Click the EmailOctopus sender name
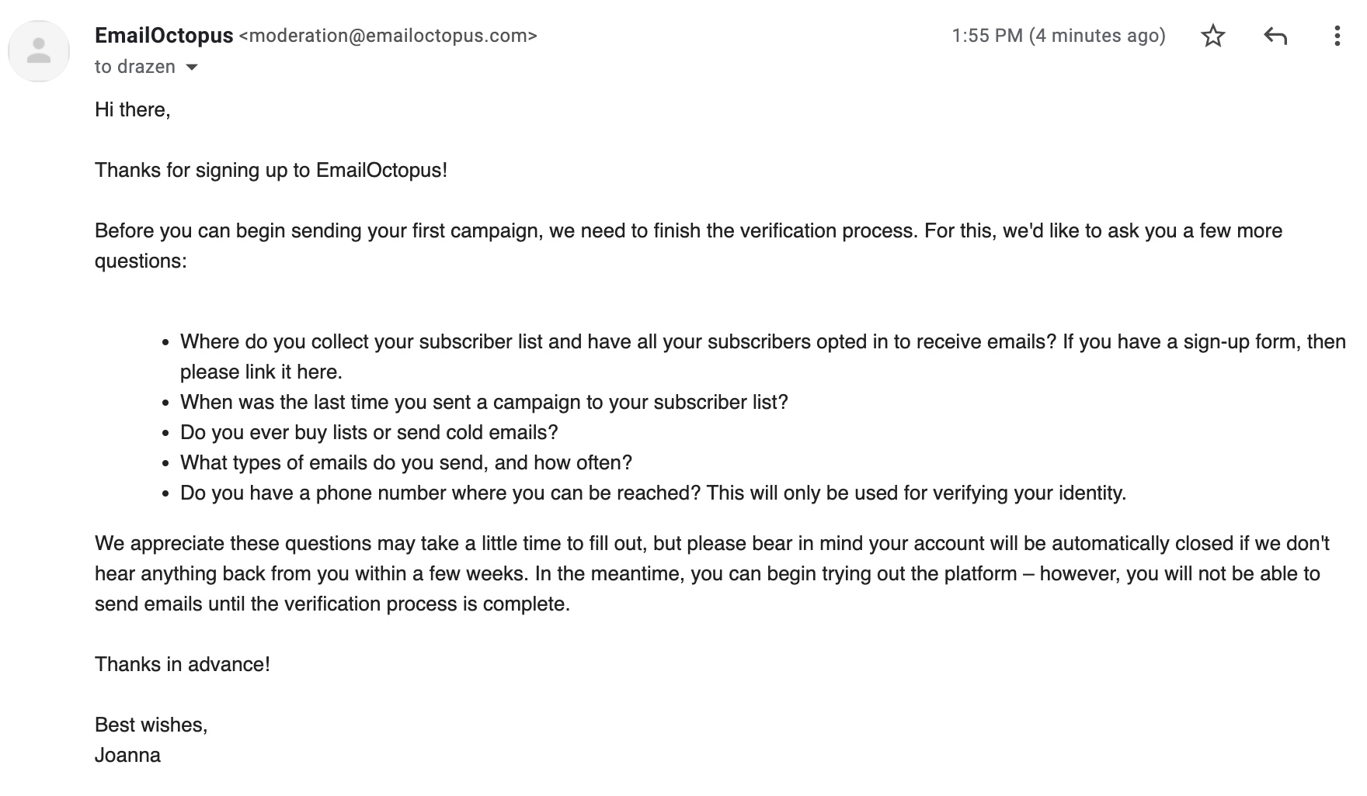The image size is (1367, 796). click(x=164, y=36)
